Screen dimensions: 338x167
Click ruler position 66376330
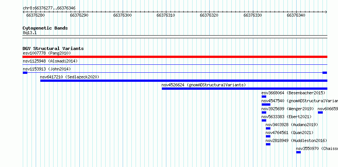point(253,15)
